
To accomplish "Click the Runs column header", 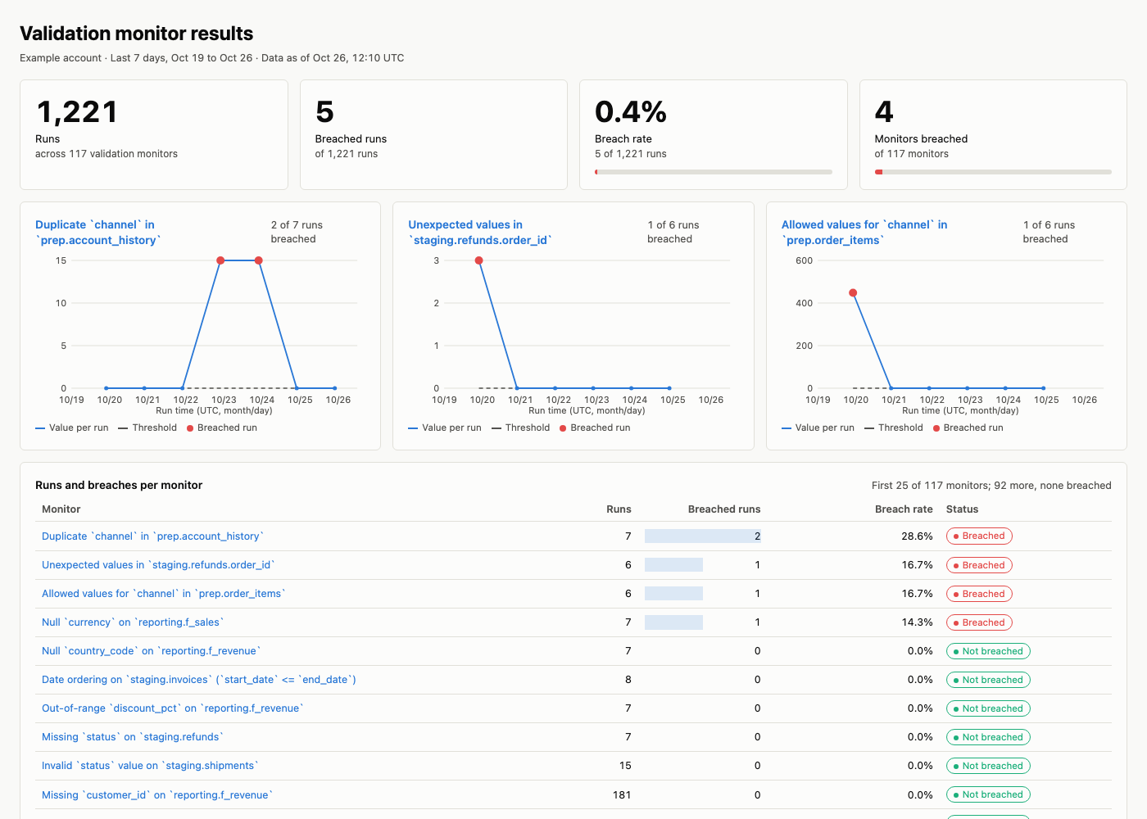I will coord(619,509).
